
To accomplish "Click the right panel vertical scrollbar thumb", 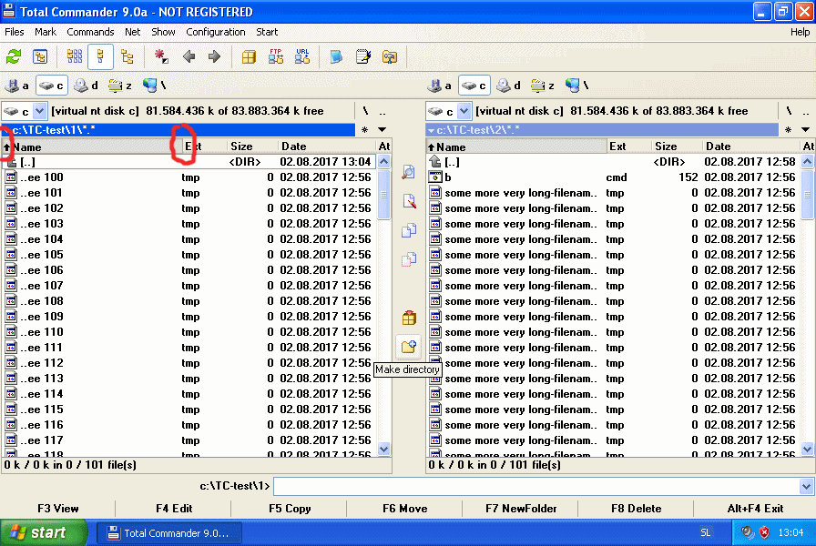I will [x=807, y=195].
